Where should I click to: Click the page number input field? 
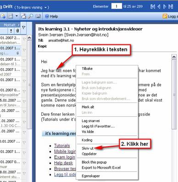coord(117,6)
